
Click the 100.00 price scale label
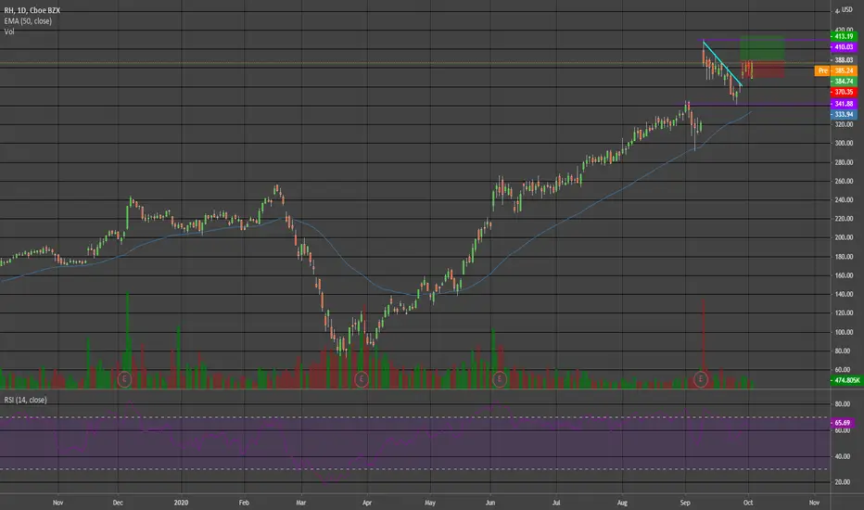click(x=844, y=333)
